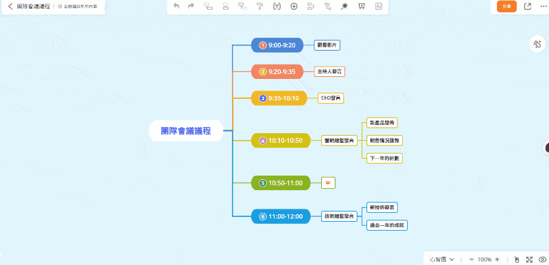Select the 下一年的計劃 subtopic

click(x=384, y=158)
